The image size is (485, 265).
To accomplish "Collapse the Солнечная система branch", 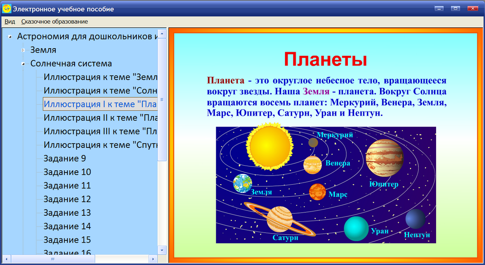I will pyautogui.click(x=23, y=63).
